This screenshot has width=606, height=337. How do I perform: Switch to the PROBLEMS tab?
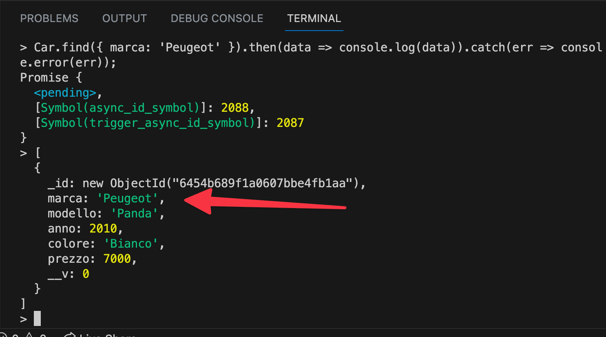(49, 18)
